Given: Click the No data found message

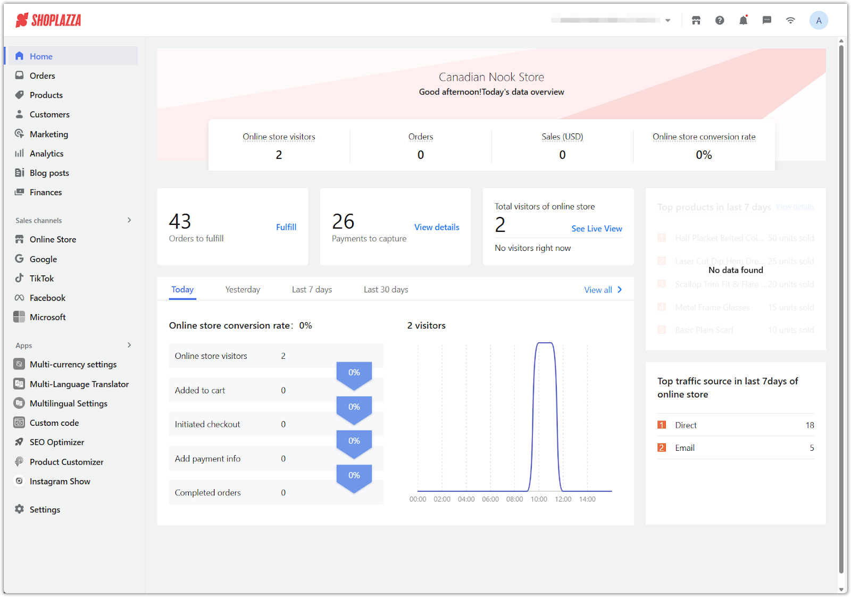Looking at the screenshot, I should point(736,270).
